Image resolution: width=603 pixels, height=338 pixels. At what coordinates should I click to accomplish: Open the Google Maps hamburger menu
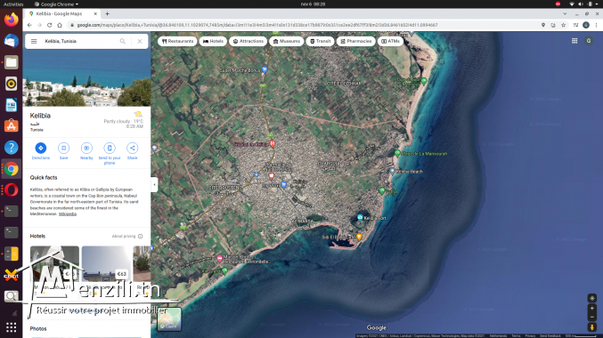[34, 41]
